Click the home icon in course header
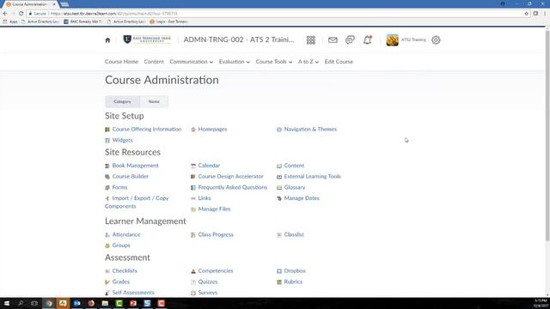 point(107,40)
